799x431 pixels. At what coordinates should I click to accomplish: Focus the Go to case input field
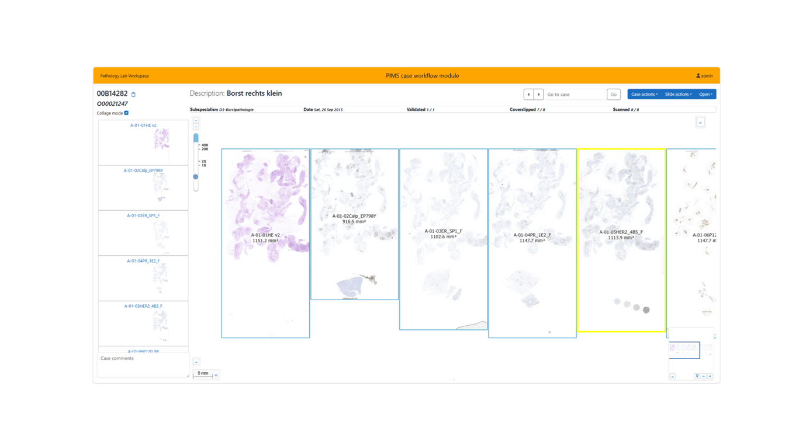(x=575, y=94)
